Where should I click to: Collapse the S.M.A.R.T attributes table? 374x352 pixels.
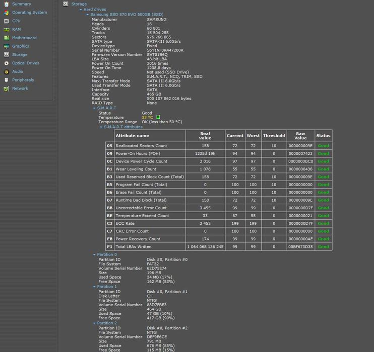pyautogui.click(x=101, y=127)
